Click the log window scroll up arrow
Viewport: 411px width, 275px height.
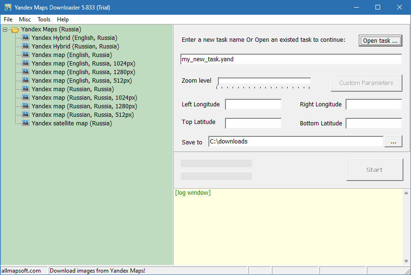click(406, 193)
